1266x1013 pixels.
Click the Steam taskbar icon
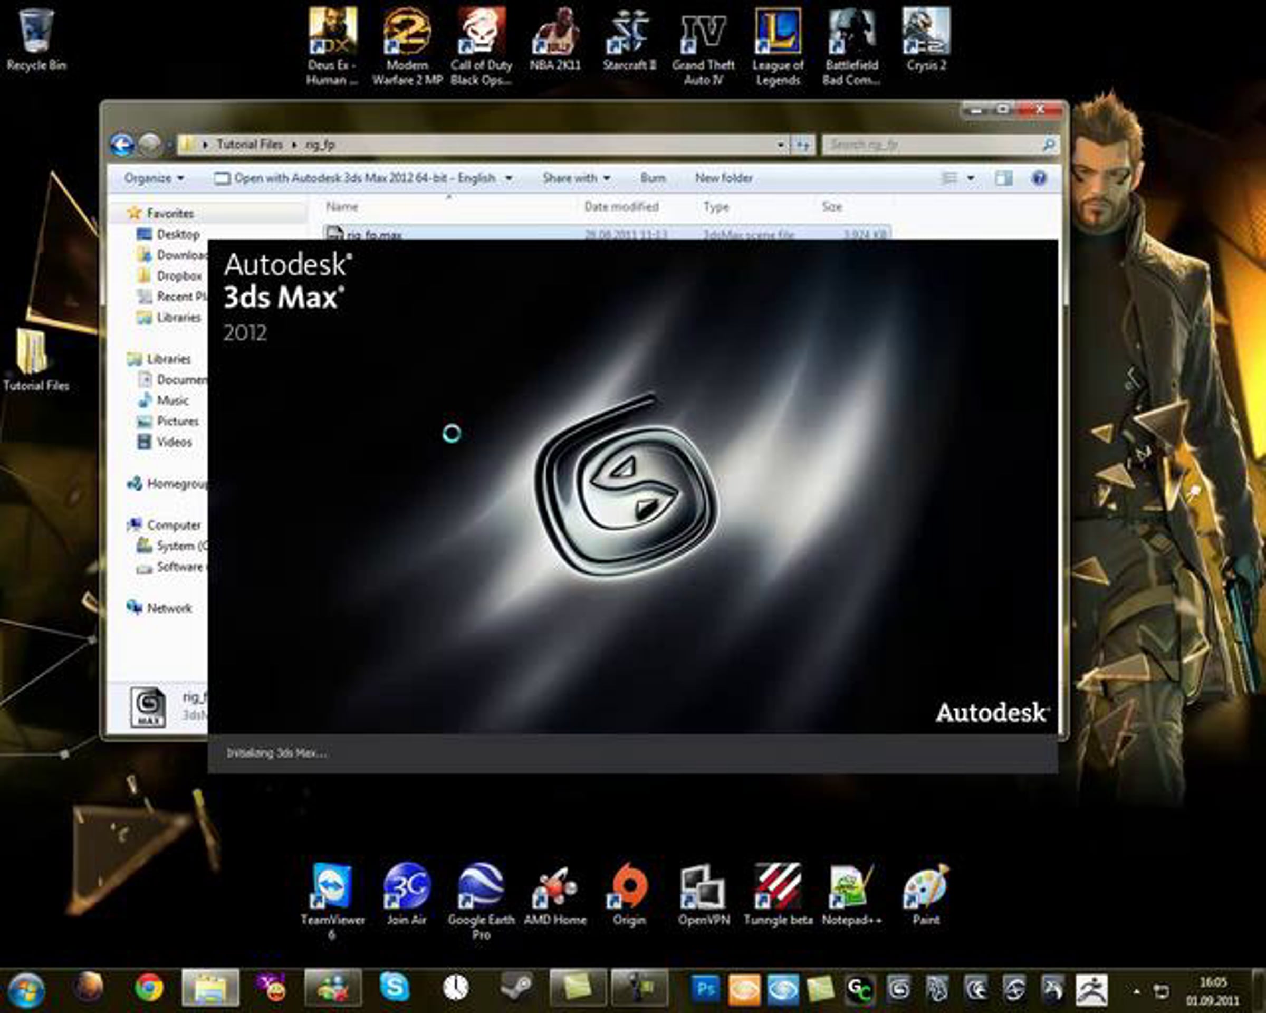pyautogui.click(x=517, y=988)
